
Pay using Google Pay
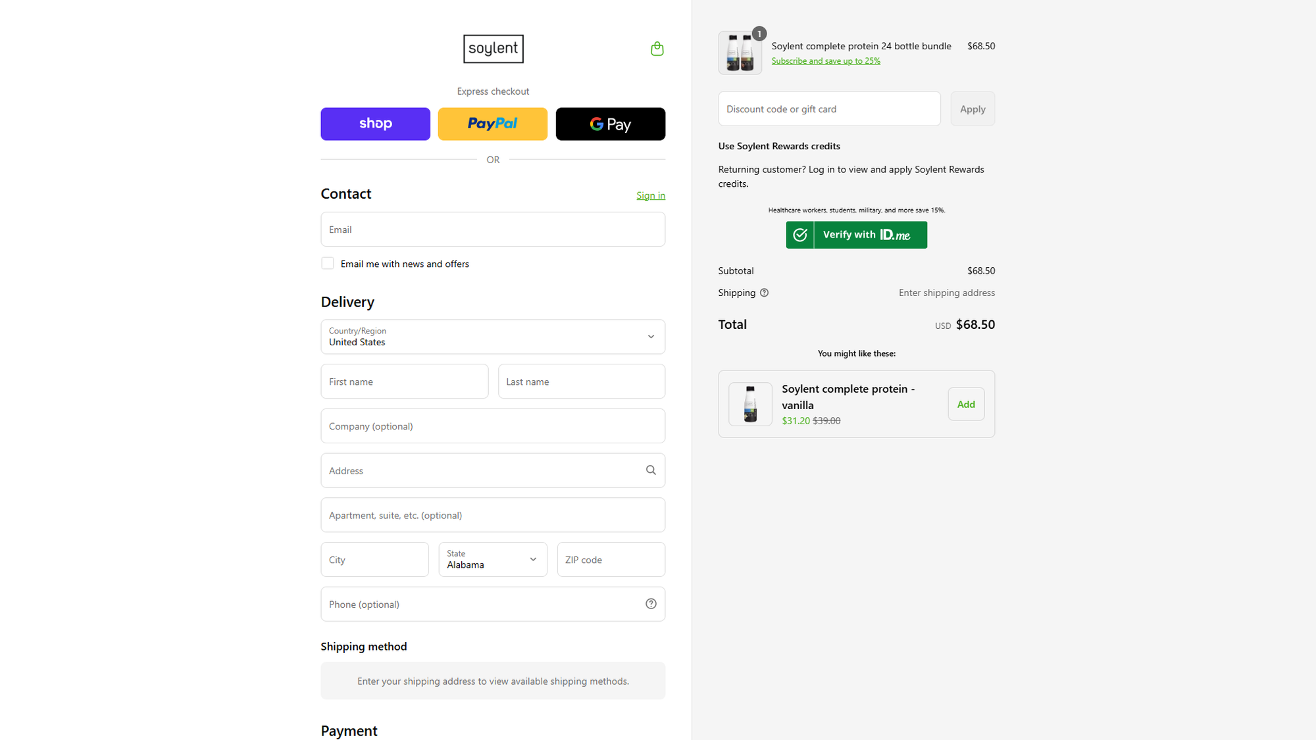[610, 124]
